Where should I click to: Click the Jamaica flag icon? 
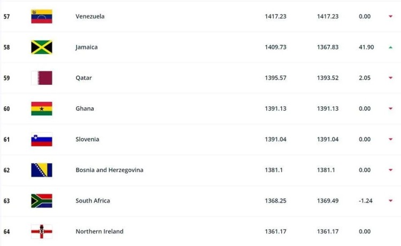[x=42, y=47]
